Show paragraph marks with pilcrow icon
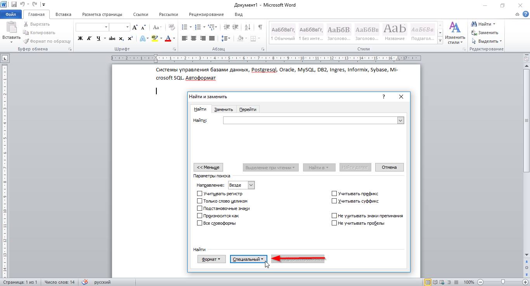 (x=260, y=27)
